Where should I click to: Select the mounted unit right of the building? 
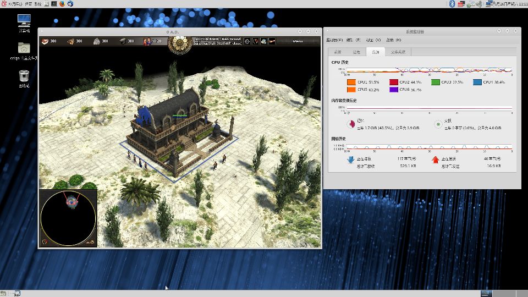pyautogui.click(x=224, y=158)
